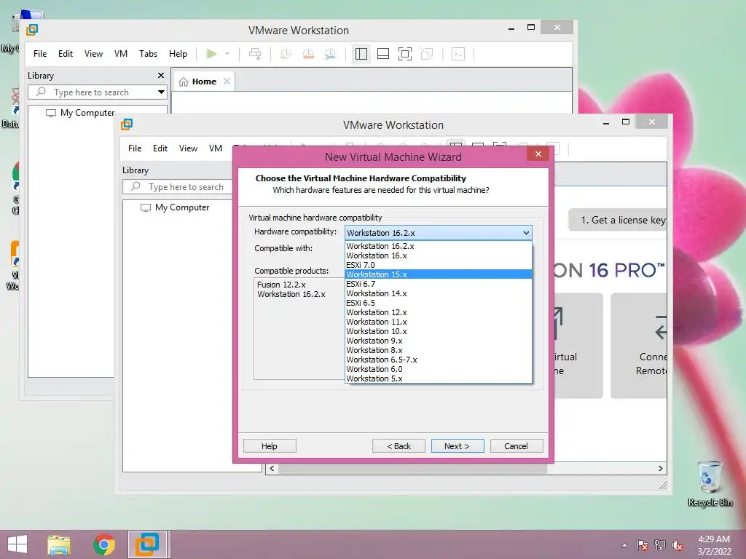Click the front window's VMware title bar logo

tap(127, 124)
